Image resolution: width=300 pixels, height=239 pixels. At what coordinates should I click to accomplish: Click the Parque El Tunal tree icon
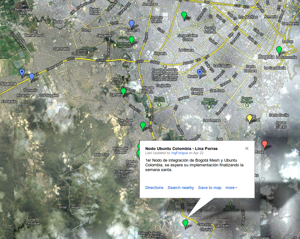(x=159, y=104)
